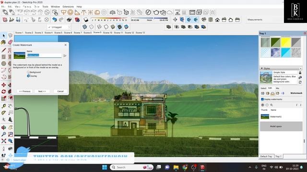307x172 pixels.
Task: Select the Paint Bucket tool
Action: pyautogui.click(x=3, y=42)
